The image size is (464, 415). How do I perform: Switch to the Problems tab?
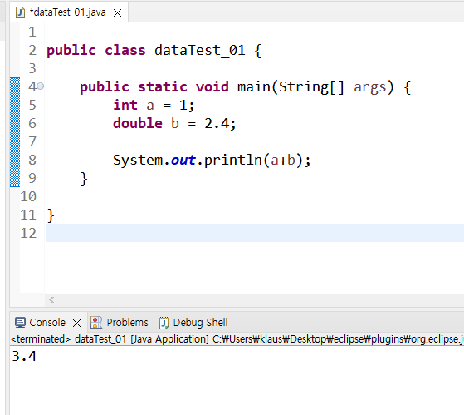pyautogui.click(x=127, y=322)
